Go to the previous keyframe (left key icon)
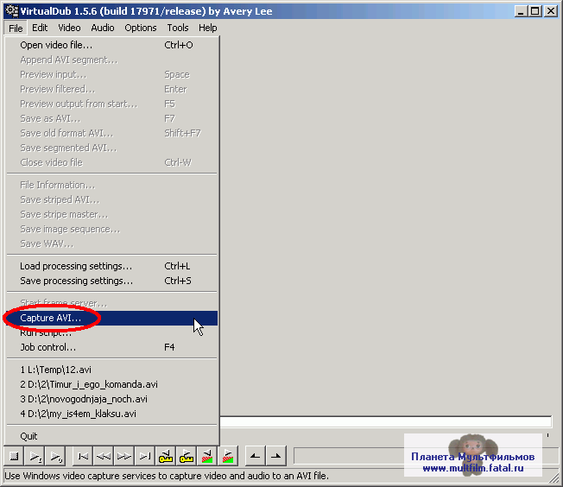Screen dimensions: 563x487 click(166, 456)
